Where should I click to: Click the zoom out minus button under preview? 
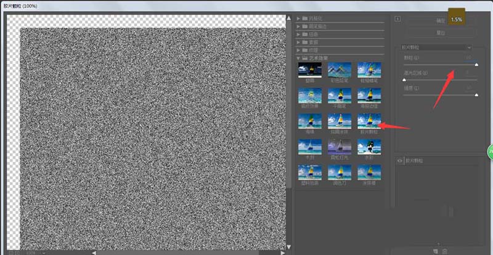click(11, 253)
